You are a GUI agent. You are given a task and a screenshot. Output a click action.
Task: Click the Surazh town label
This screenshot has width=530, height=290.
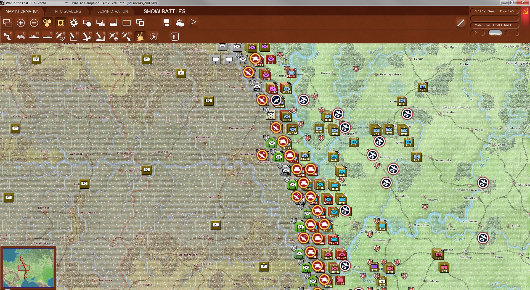click(x=418, y=59)
